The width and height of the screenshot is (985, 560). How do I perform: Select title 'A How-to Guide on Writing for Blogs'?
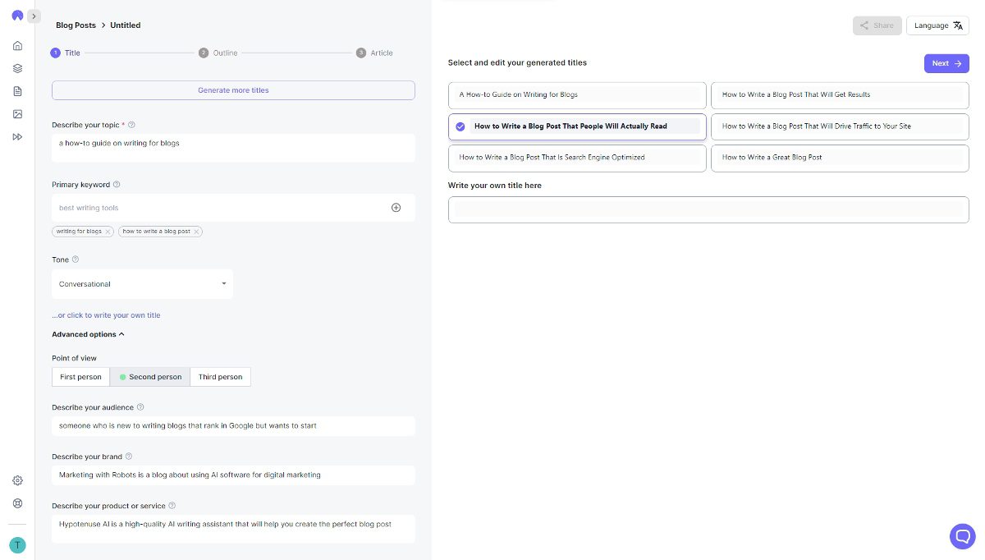point(577,95)
